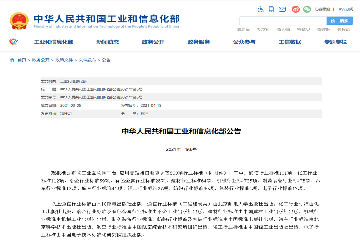Click the 访客预约 link
The height and width of the screenshot is (241, 360).
tap(322, 9)
